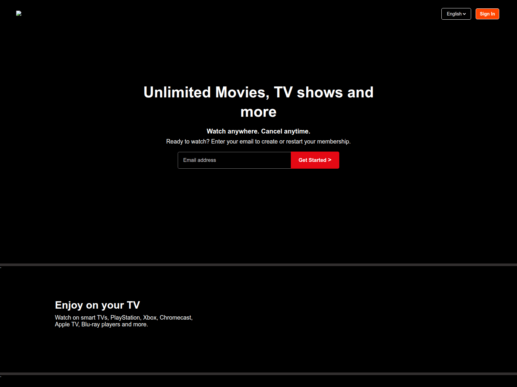Click the arrow symbol after Get Started
517x387 pixels.
(330, 160)
